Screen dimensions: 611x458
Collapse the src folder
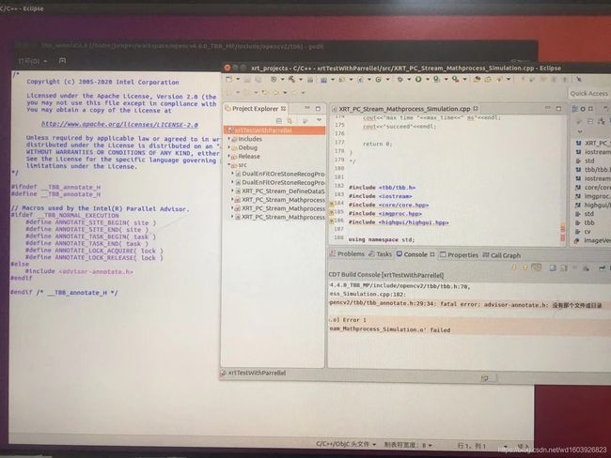229,165
